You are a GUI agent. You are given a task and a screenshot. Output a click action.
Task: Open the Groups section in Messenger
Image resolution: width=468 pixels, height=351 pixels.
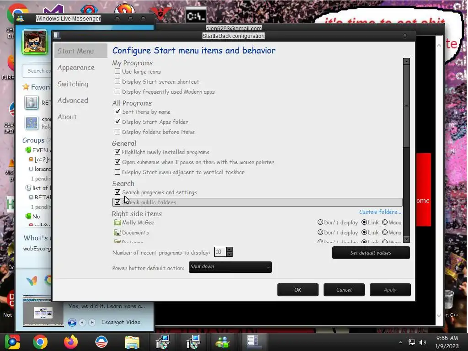click(33, 140)
